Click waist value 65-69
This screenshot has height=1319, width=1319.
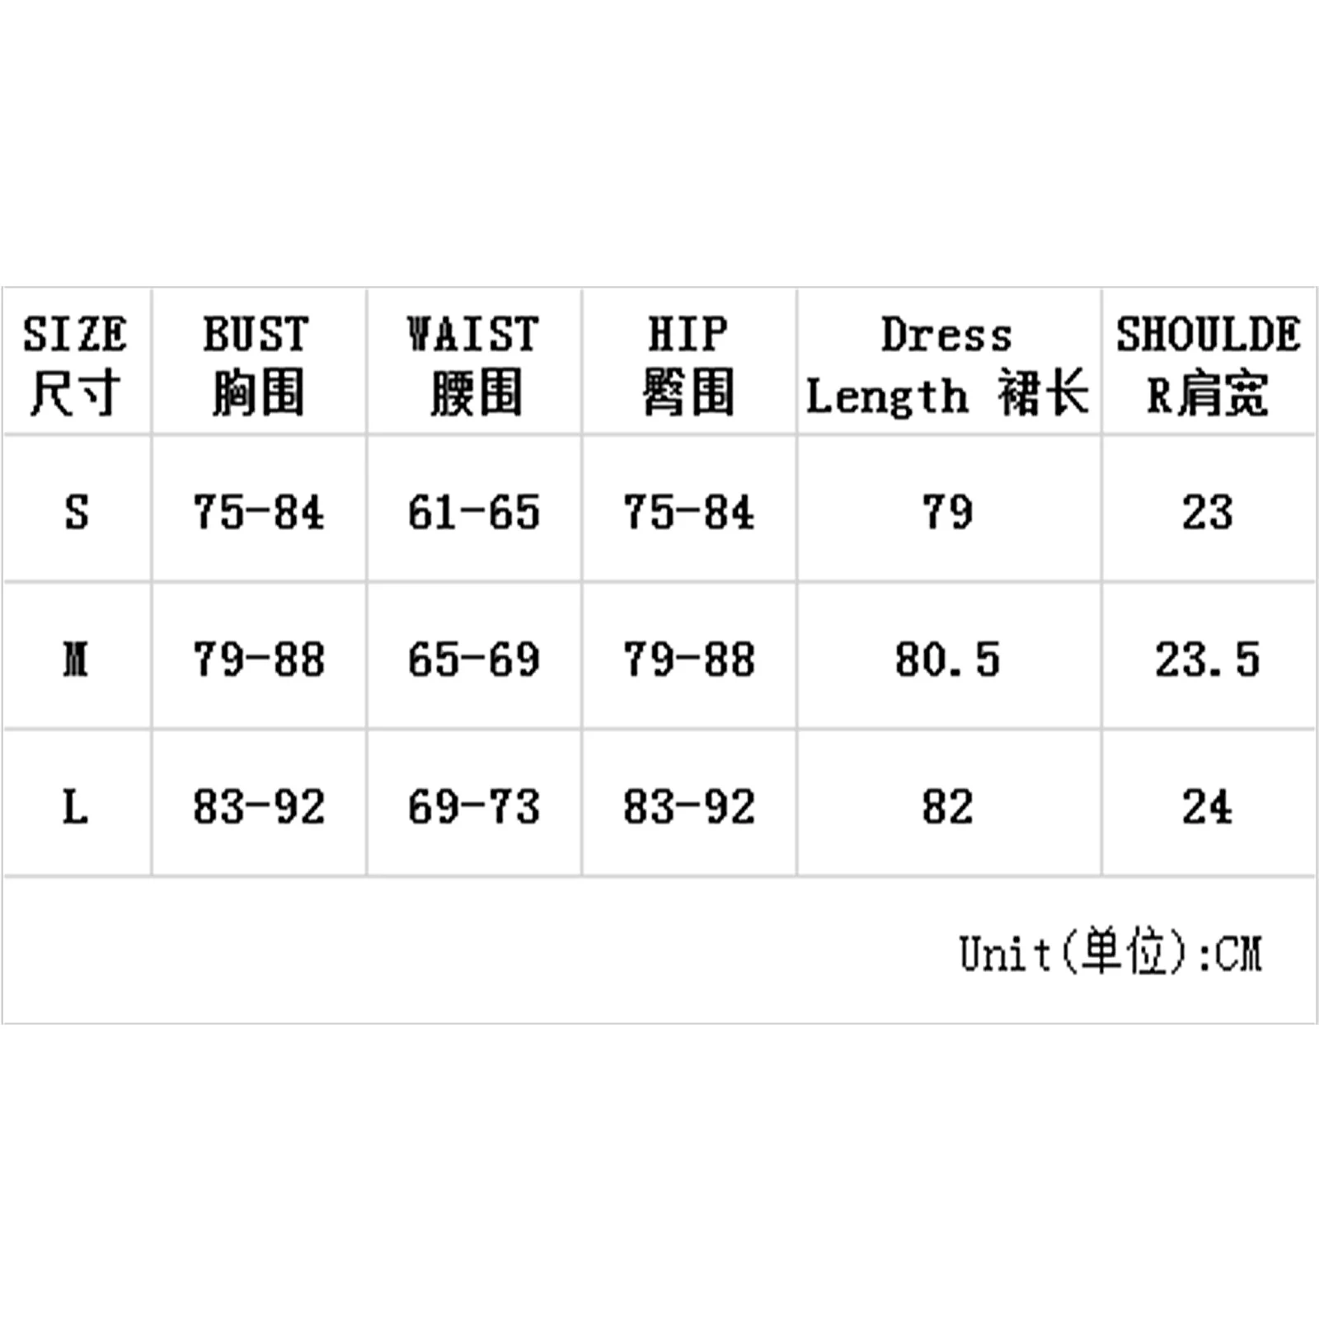point(474,659)
